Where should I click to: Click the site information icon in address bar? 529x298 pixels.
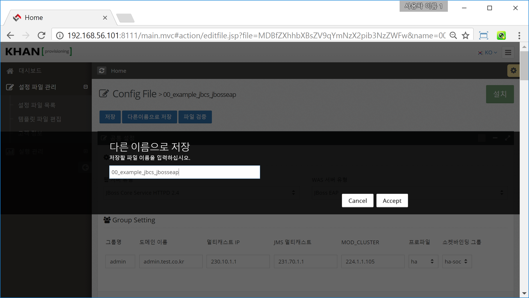pyautogui.click(x=60, y=35)
